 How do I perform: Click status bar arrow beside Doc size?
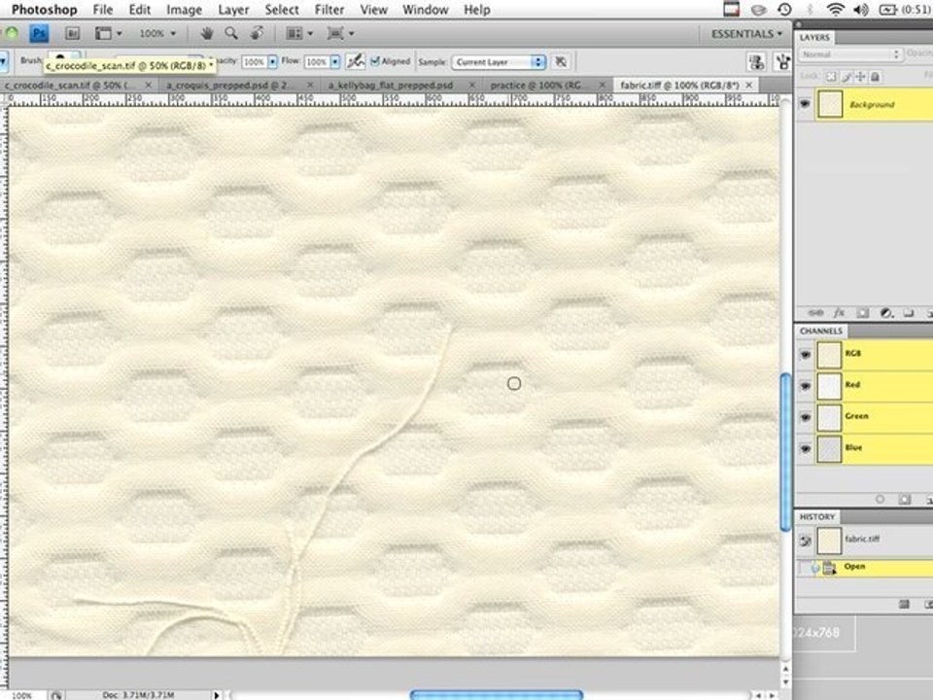pos(216,694)
